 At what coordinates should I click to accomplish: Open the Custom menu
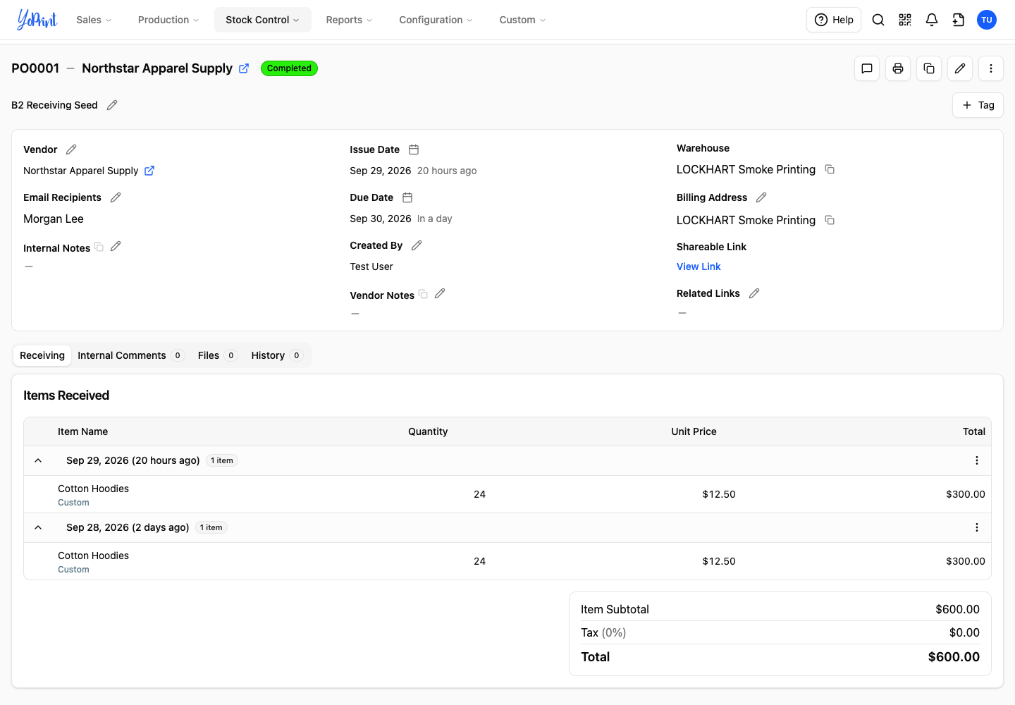[x=522, y=20]
